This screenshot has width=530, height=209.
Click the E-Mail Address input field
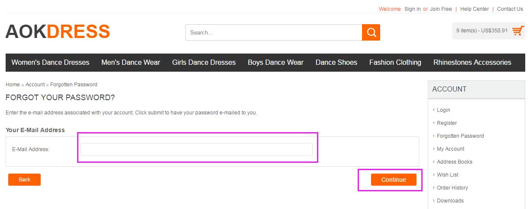coord(197,149)
